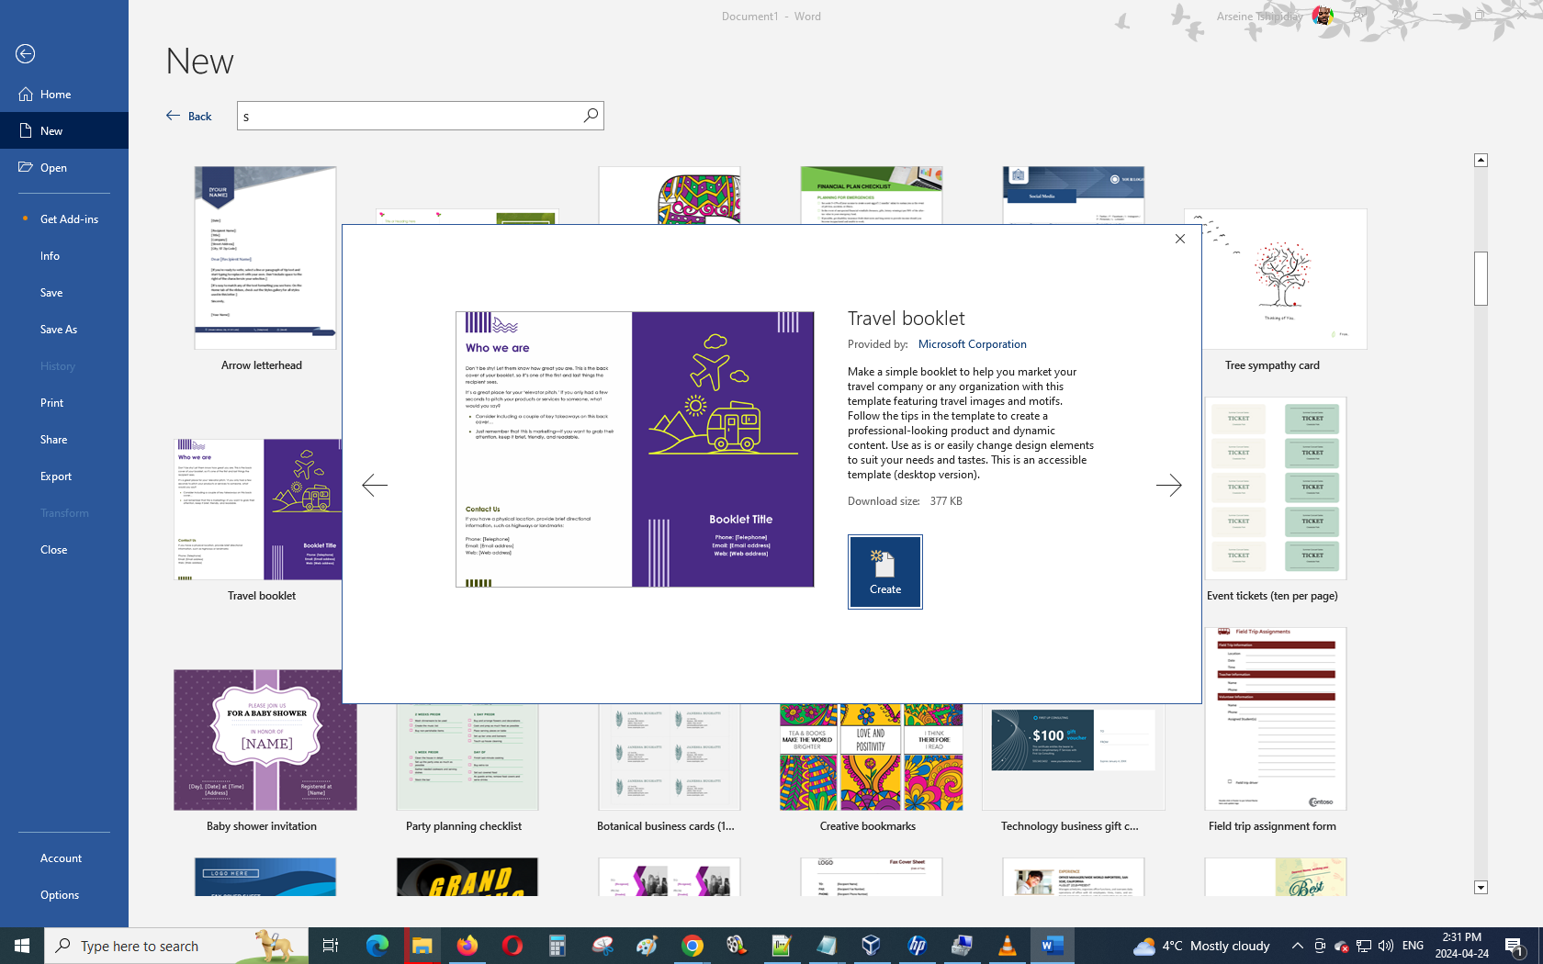Open Microsoft Edge from the taskbar
The width and height of the screenshot is (1543, 964).
tap(377, 946)
